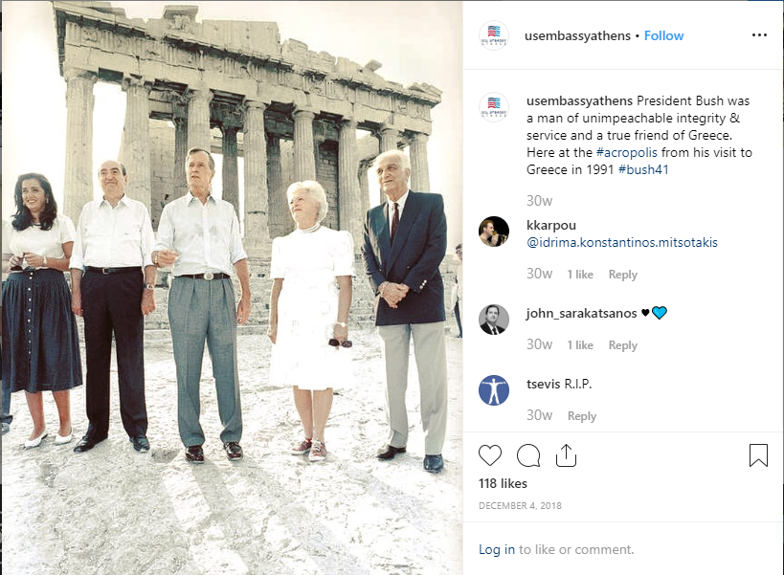Open @idrima.konstantinos.mitsotakis mention

(622, 242)
